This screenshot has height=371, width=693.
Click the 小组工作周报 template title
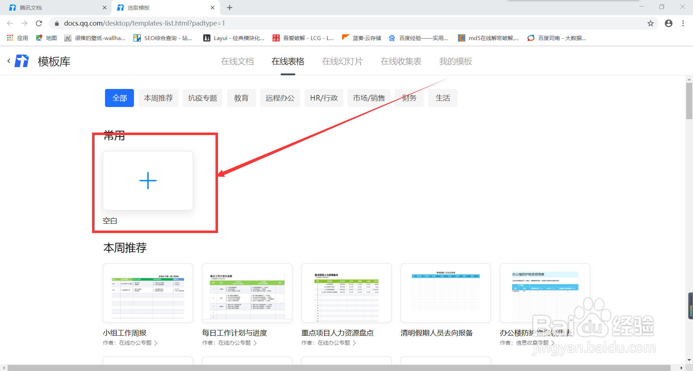tap(125, 333)
